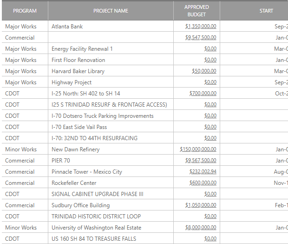Open the $9,547,500.00 approved budget link
This screenshot has width=288, height=244.
point(201,38)
